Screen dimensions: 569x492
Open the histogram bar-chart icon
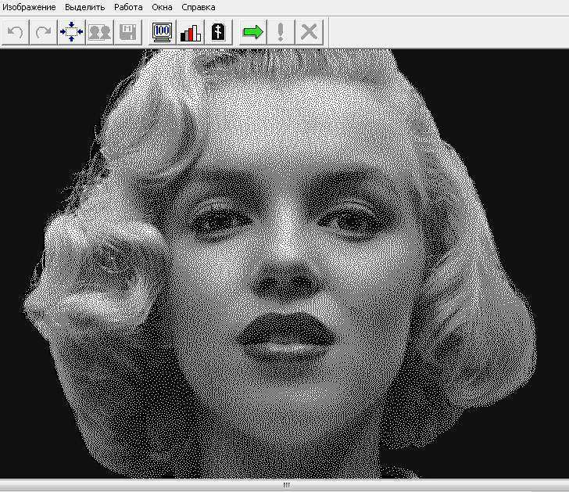coord(190,33)
